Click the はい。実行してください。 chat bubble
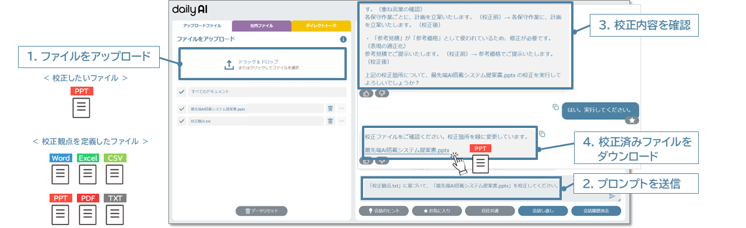Screen dimensions: 746x228 tap(600, 110)
